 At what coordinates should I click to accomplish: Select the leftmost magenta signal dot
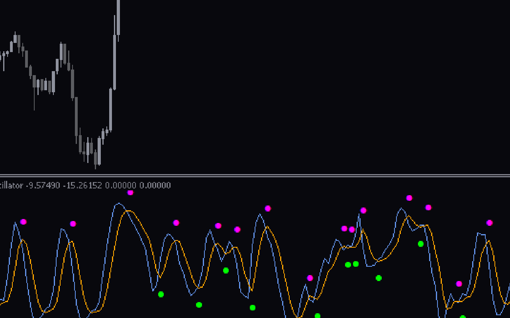pyautogui.click(x=24, y=222)
